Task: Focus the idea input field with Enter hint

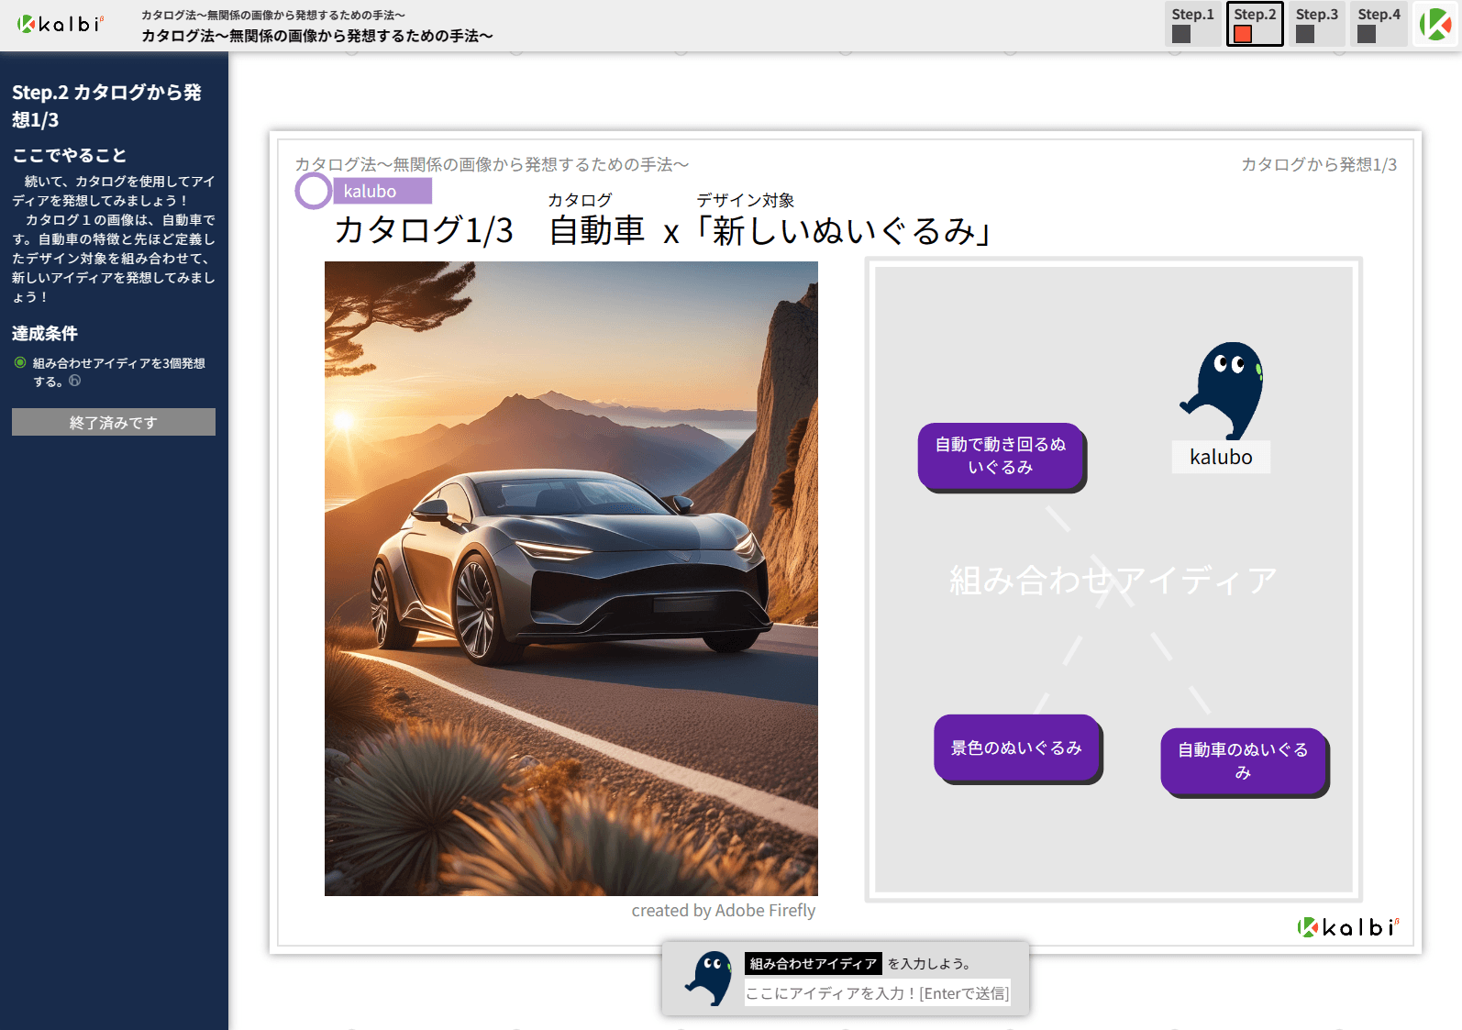Action: click(877, 993)
